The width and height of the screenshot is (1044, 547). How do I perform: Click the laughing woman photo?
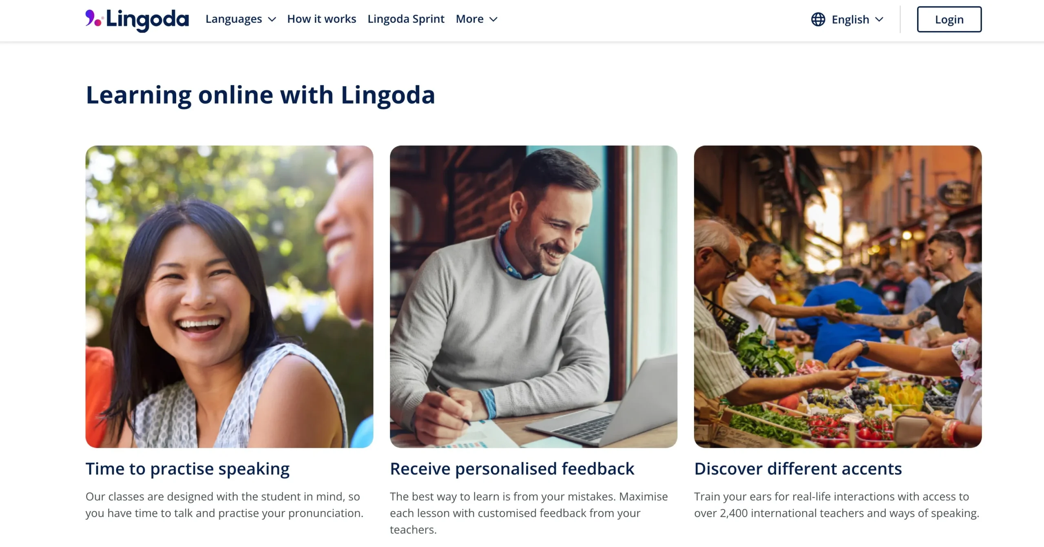[x=229, y=297]
